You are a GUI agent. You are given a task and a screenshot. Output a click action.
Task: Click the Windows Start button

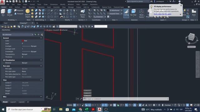coord(3,109)
